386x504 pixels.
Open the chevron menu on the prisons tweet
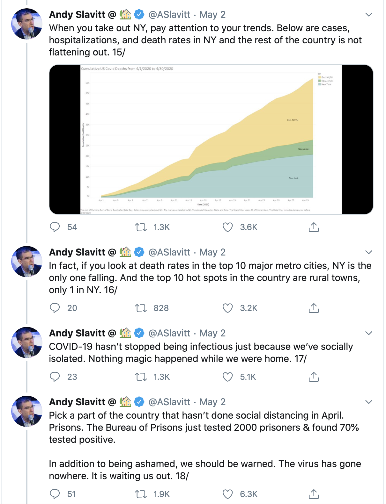[369, 402]
